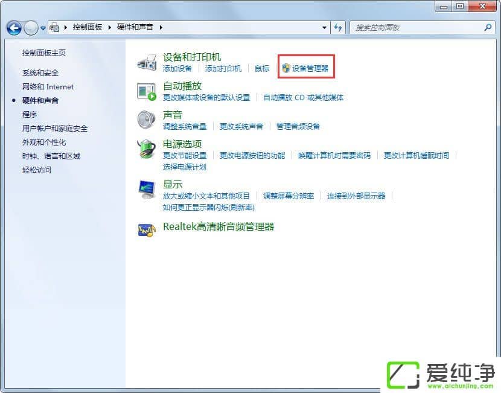Image resolution: width=501 pixels, height=393 pixels.
Task: Click the search magnifier icon
Action: 488,28
